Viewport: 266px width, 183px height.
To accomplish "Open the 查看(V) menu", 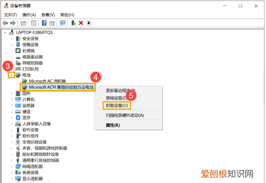I will point(48,15).
